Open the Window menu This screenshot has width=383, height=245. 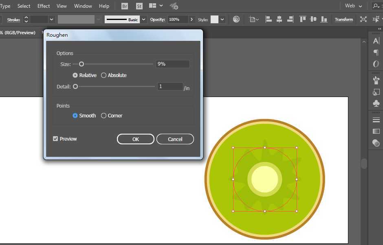83,6
